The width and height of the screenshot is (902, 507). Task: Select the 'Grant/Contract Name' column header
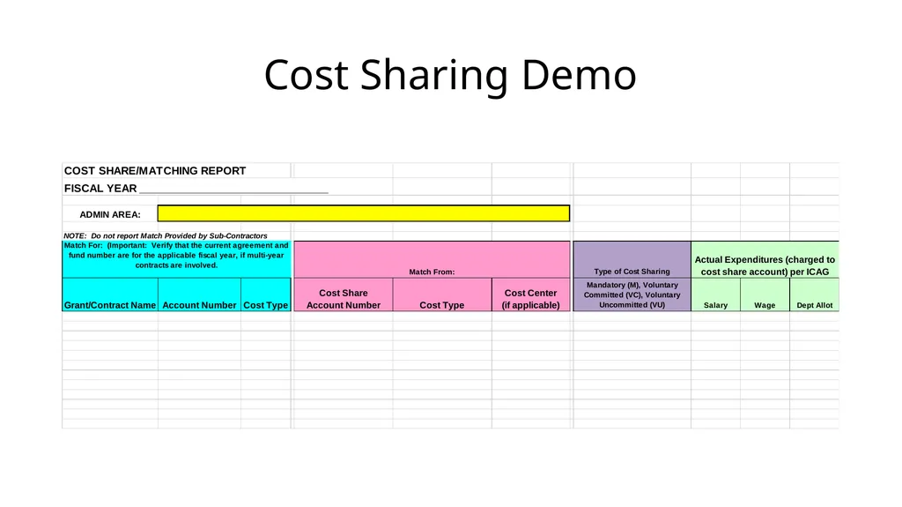110,295
